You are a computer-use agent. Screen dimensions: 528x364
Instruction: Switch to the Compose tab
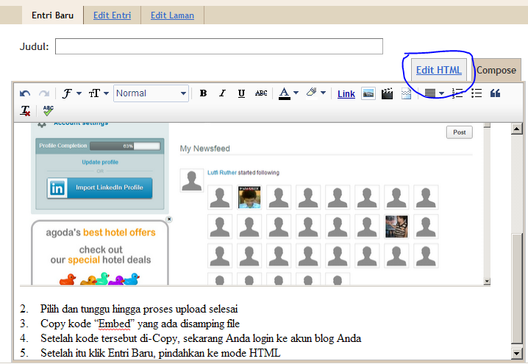[x=496, y=70]
